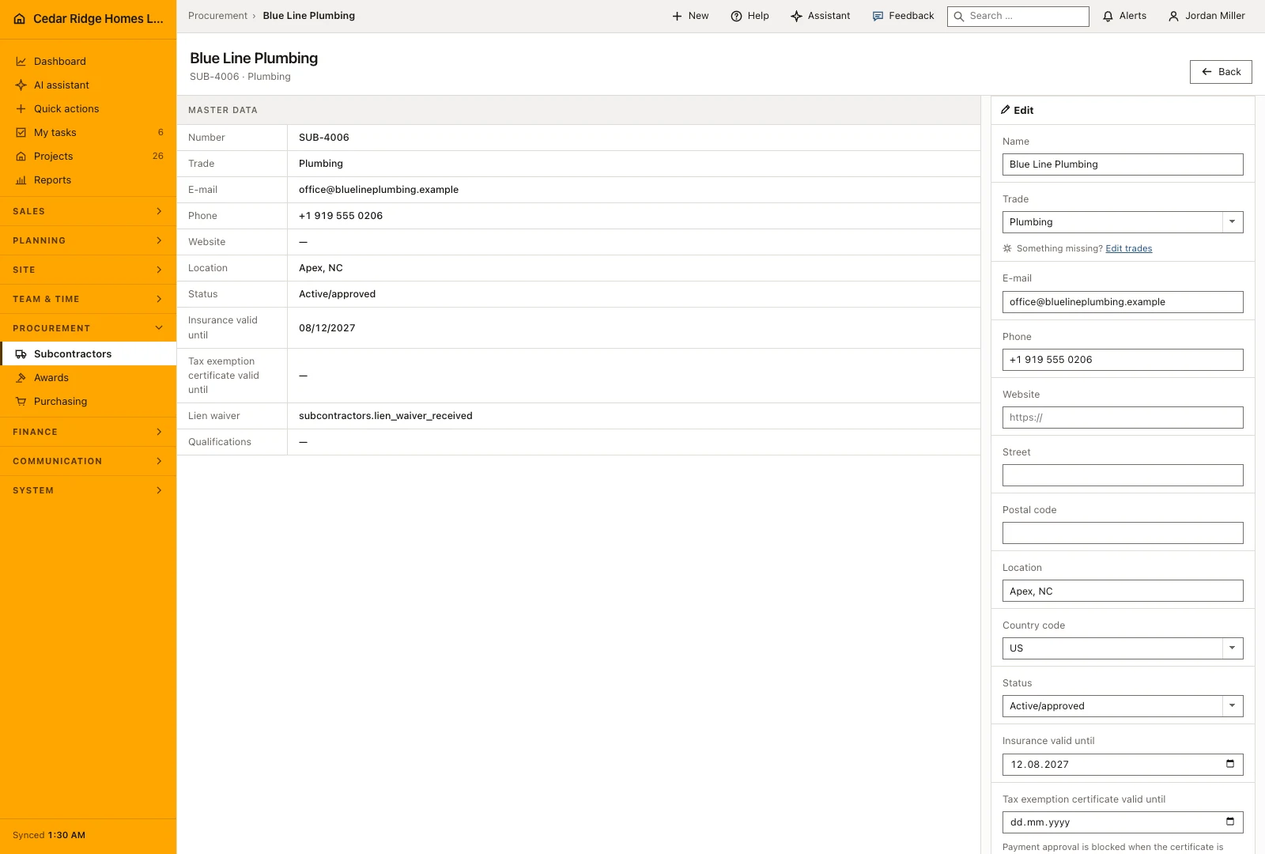Go to Projects in the sidebar
Image resolution: width=1265 pixels, height=854 pixels.
[x=88, y=156]
